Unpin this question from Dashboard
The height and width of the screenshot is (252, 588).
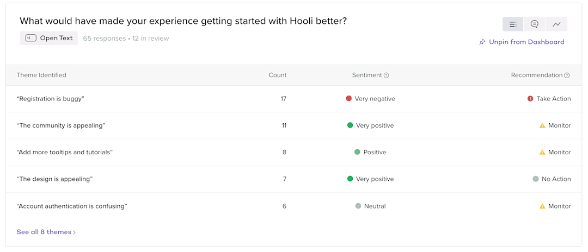pyautogui.click(x=526, y=42)
